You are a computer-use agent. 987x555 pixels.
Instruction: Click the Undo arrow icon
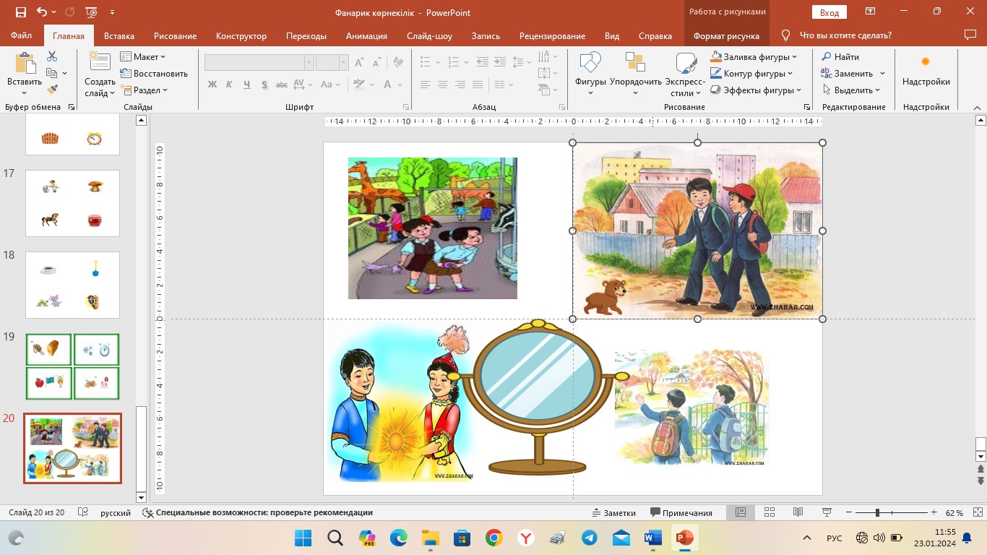tap(41, 12)
